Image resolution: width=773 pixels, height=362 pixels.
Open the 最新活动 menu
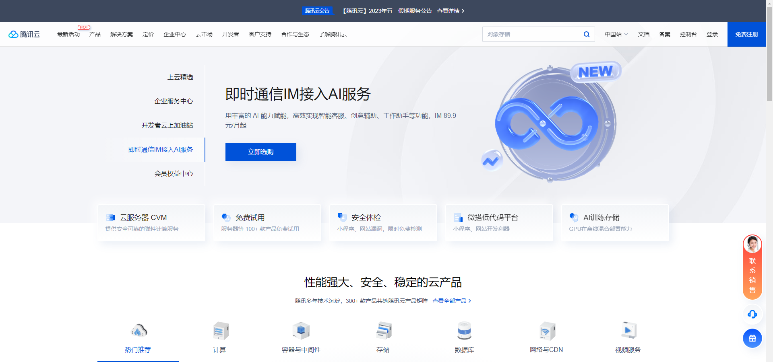tap(68, 34)
